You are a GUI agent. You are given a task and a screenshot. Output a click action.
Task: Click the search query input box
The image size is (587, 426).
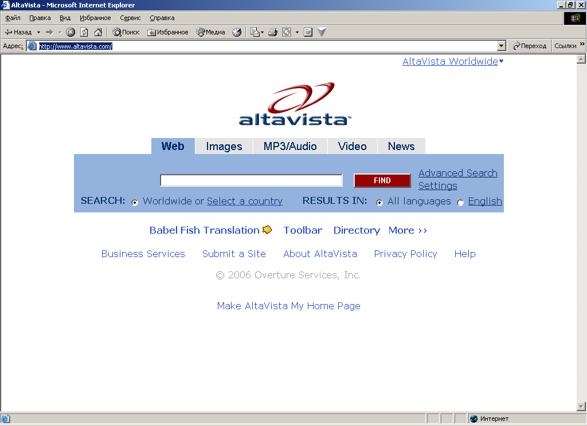point(251,180)
